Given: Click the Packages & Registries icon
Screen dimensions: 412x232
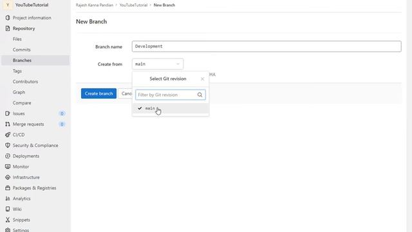Looking at the screenshot, I should [8, 188].
